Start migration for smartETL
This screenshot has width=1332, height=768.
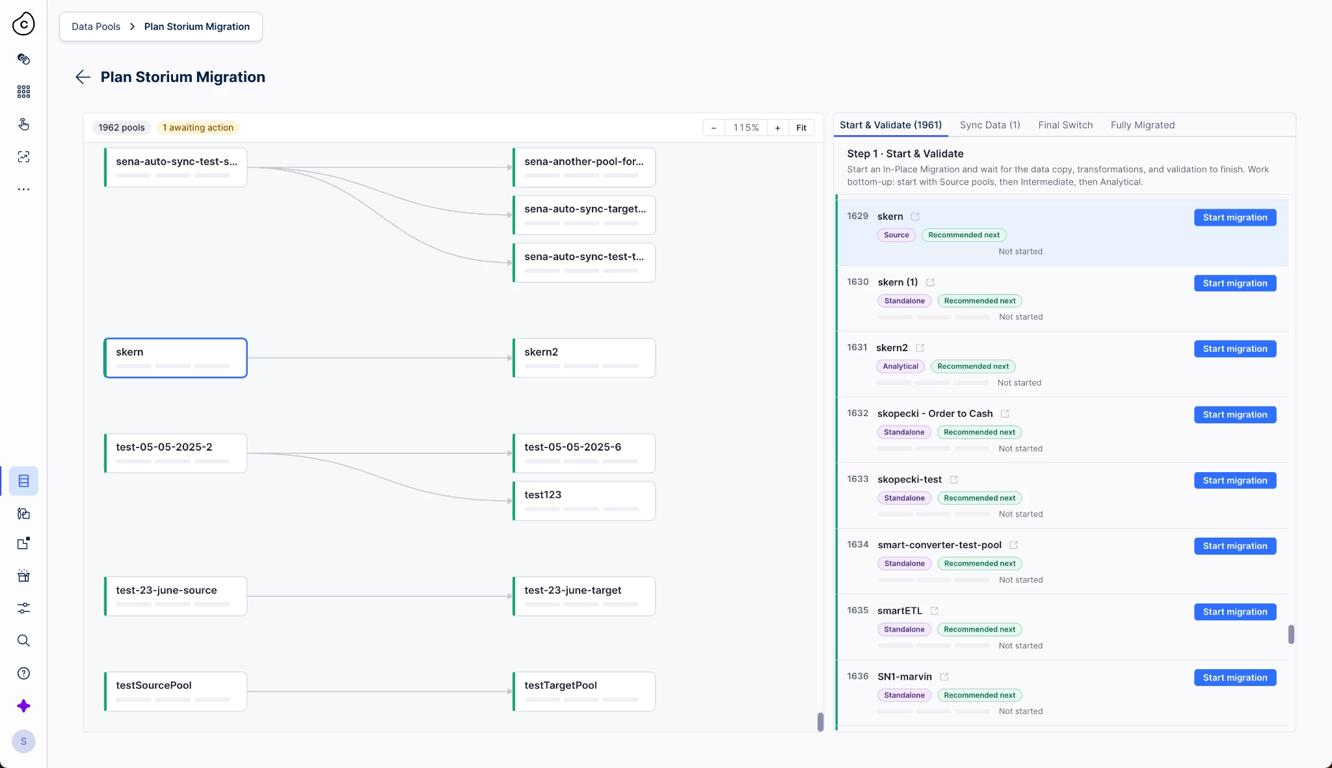[1235, 611]
